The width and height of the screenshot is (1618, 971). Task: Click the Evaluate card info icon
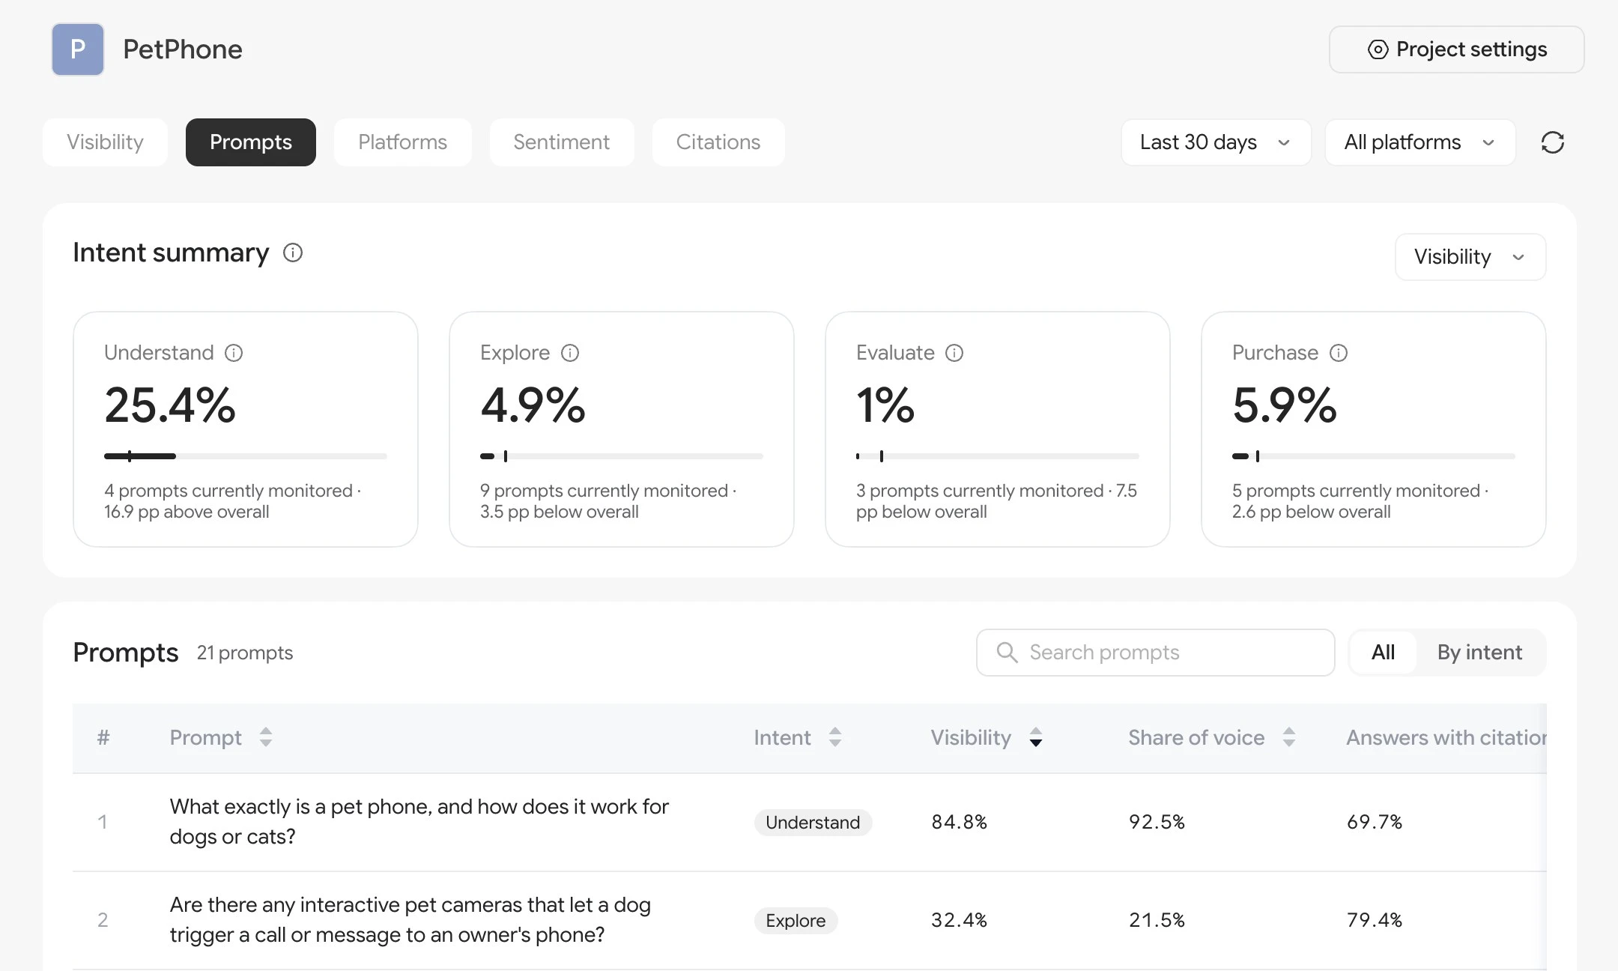click(x=954, y=353)
